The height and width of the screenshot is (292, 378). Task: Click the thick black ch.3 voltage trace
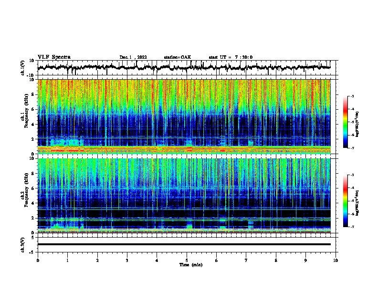coord(184,244)
